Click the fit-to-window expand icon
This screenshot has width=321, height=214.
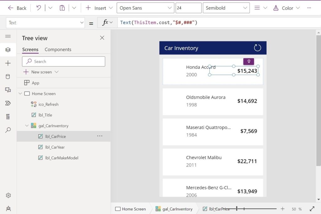[312, 209]
